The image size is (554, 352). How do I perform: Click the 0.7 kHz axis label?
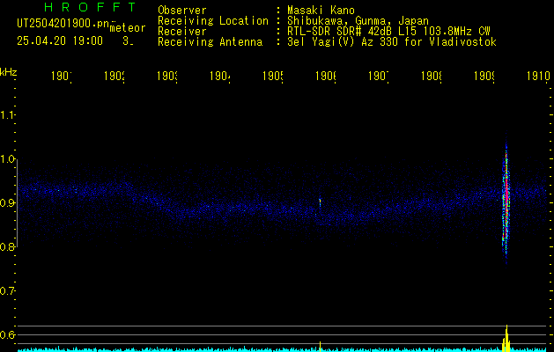click(x=7, y=290)
